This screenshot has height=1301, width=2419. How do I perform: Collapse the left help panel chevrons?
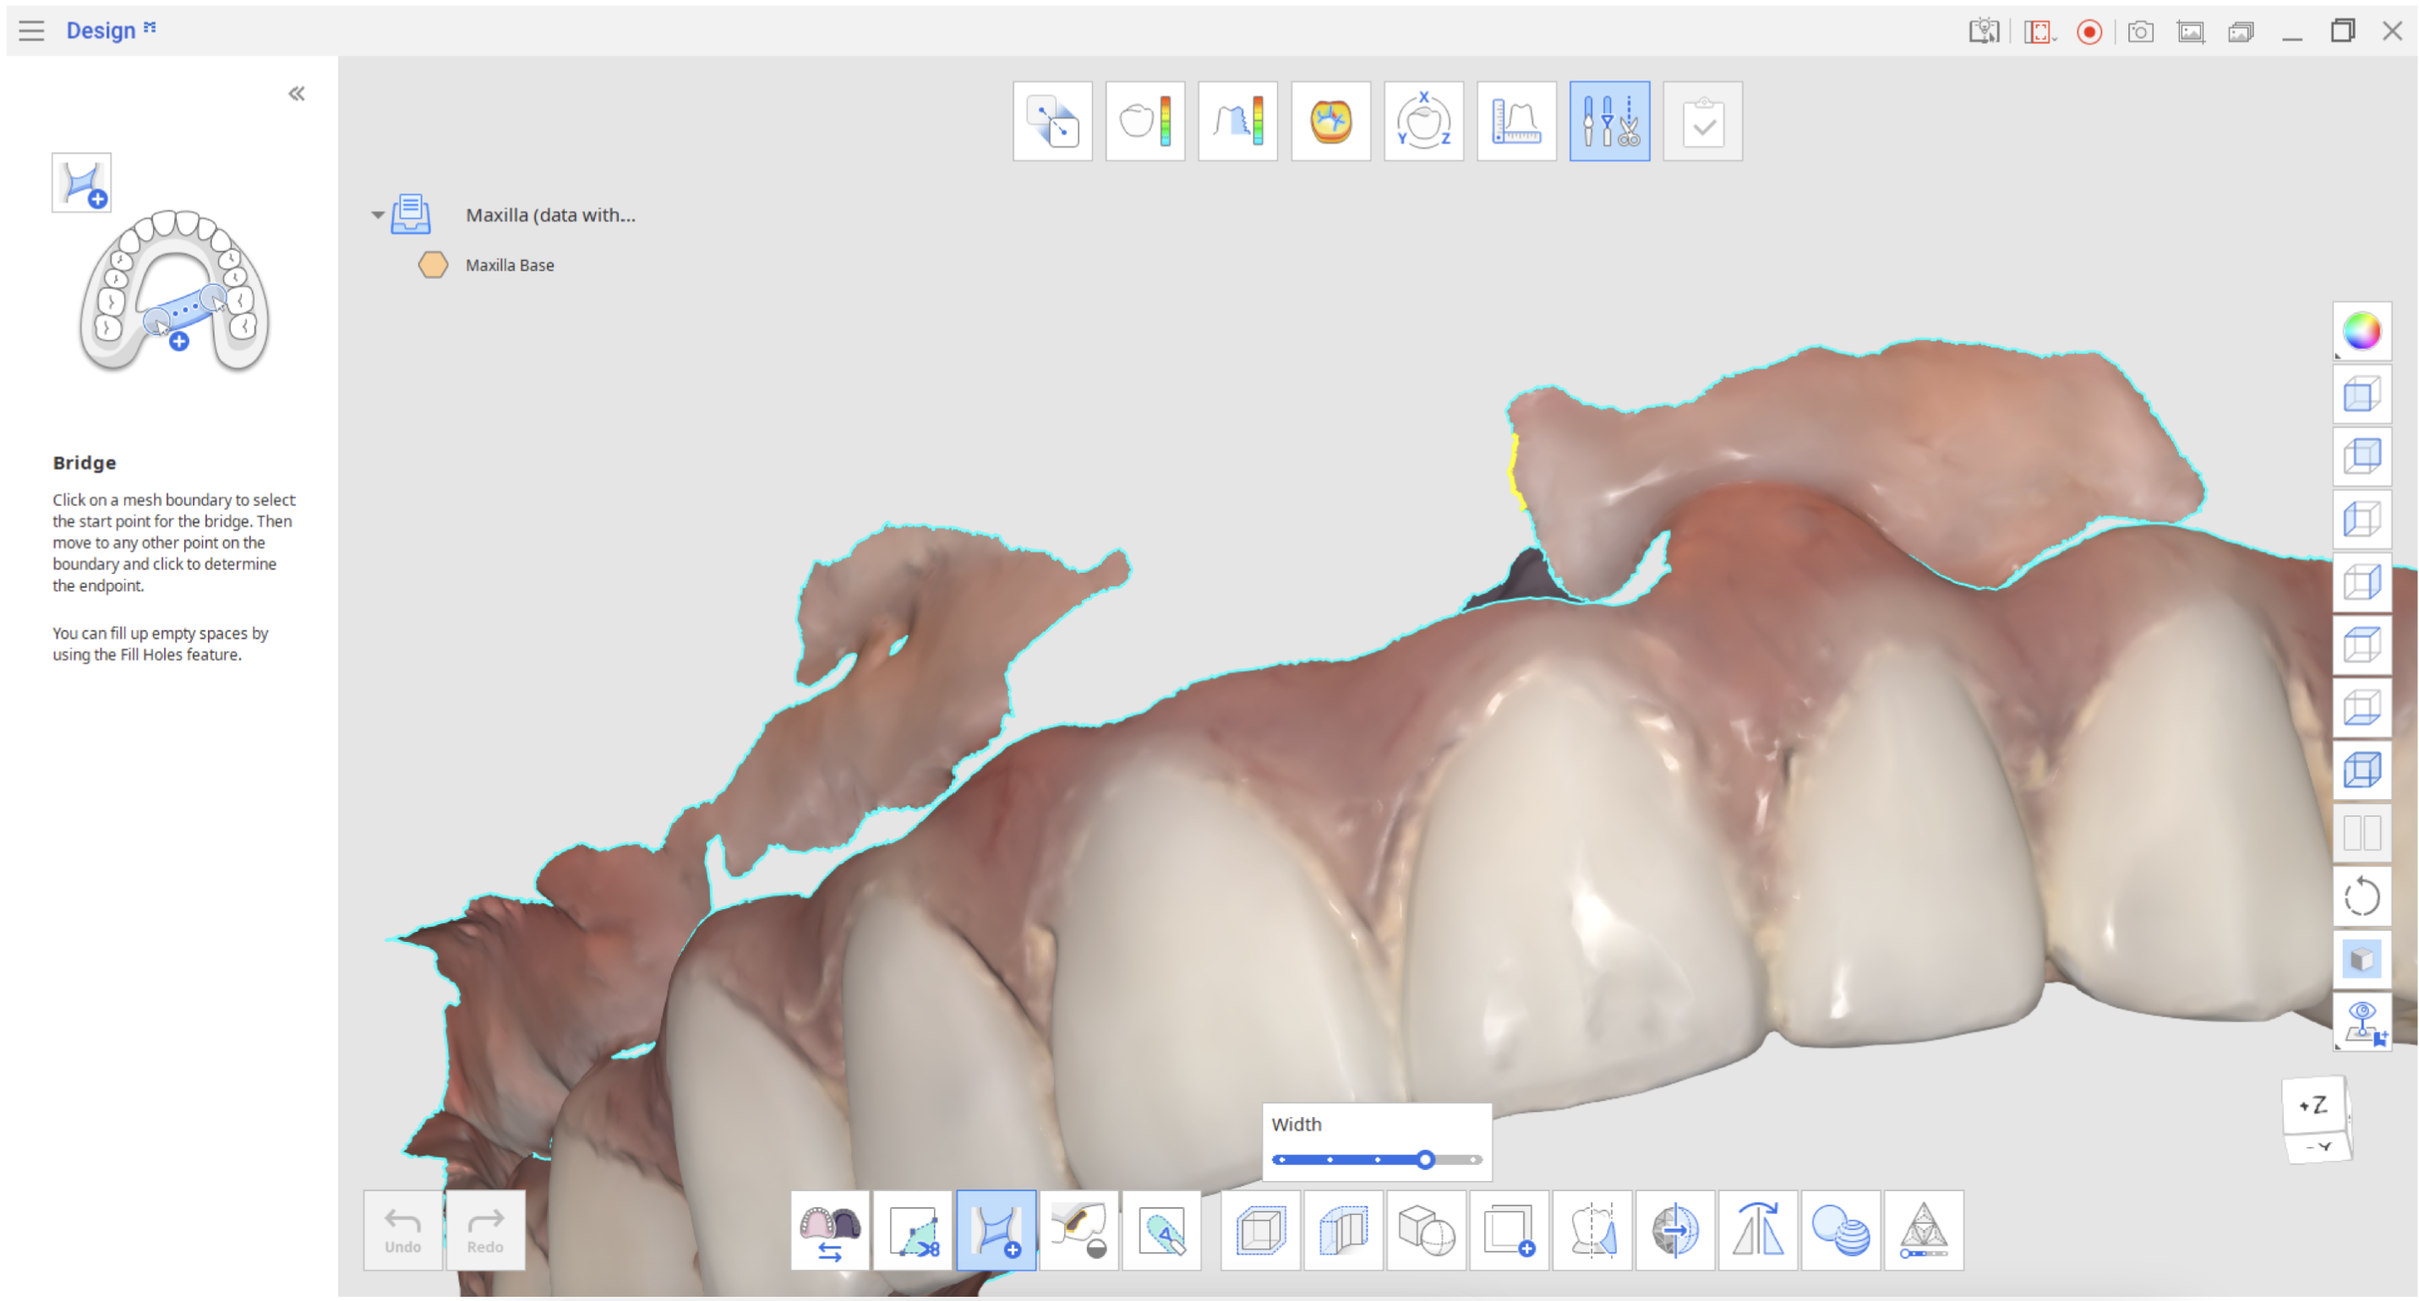coord(296,93)
